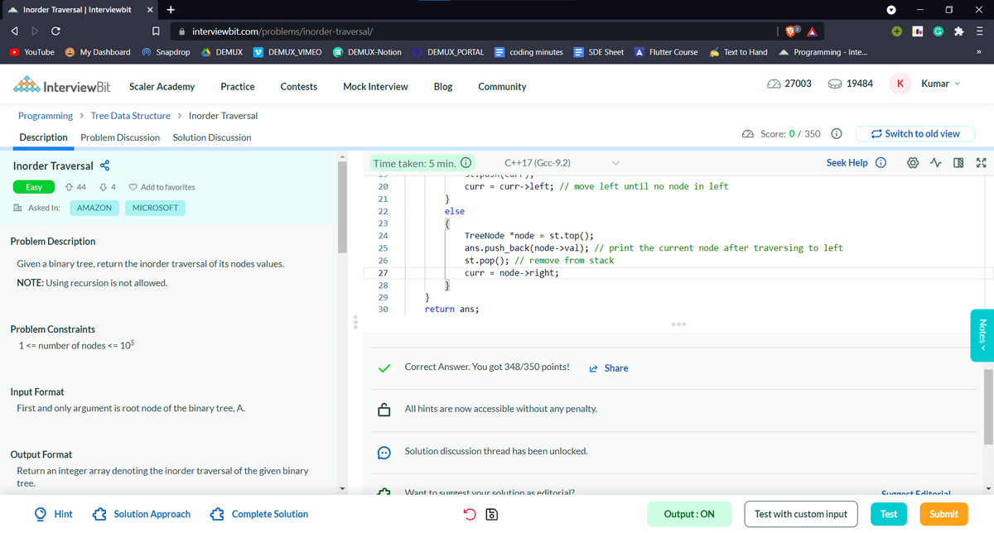Open the Solution Approach link
Viewport: 994px width, 533px height.
point(143,514)
